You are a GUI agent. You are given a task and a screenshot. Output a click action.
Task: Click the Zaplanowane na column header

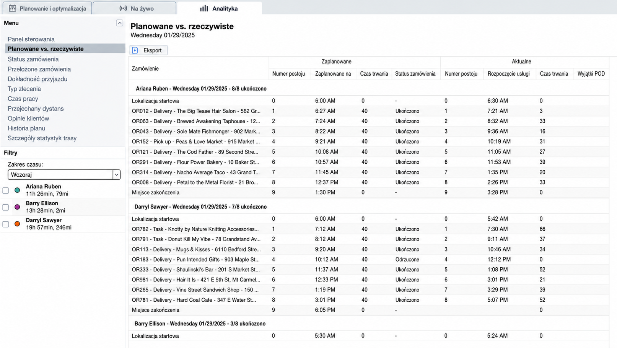click(333, 74)
